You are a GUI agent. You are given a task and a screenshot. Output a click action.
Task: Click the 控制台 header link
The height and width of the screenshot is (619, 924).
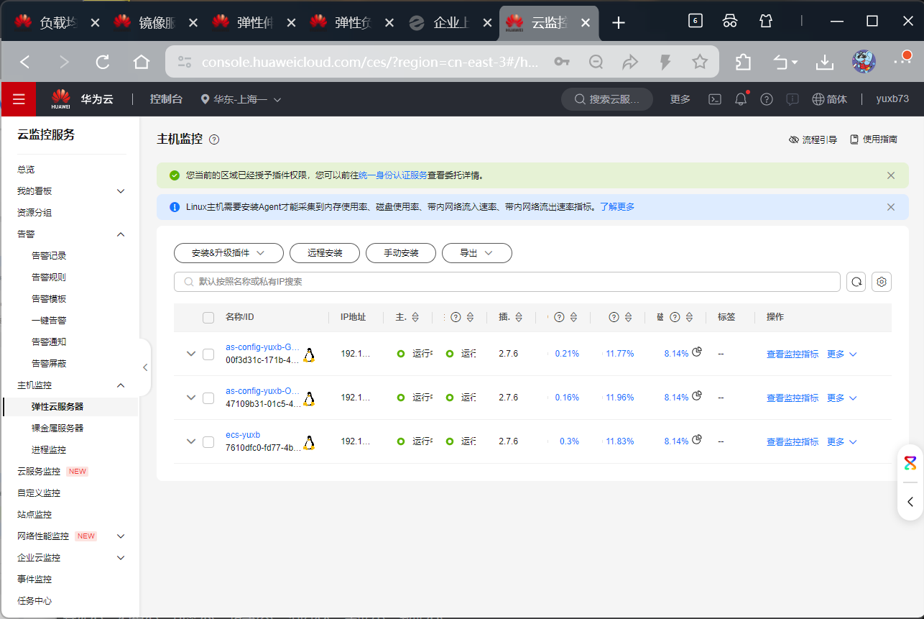coord(166,99)
